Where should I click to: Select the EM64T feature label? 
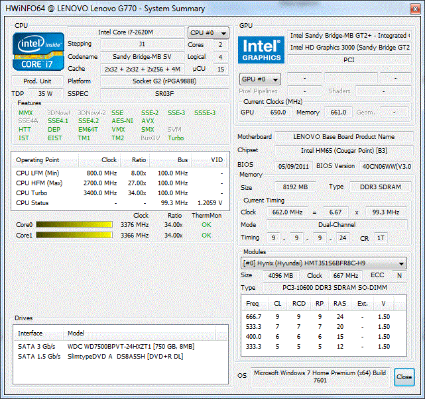(x=88, y=130)
